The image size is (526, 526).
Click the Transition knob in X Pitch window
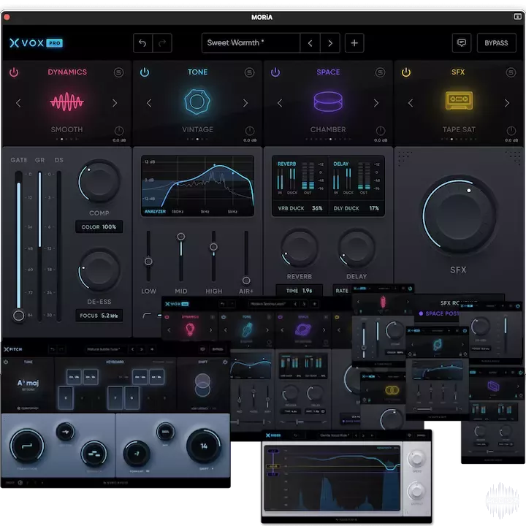27,446
